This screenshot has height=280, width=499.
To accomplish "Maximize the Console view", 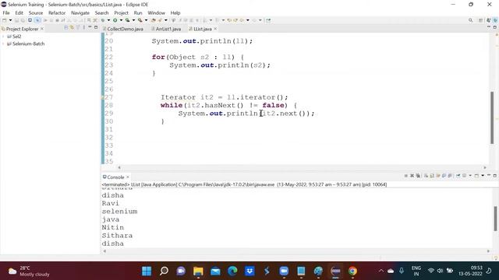I will 495,176.
